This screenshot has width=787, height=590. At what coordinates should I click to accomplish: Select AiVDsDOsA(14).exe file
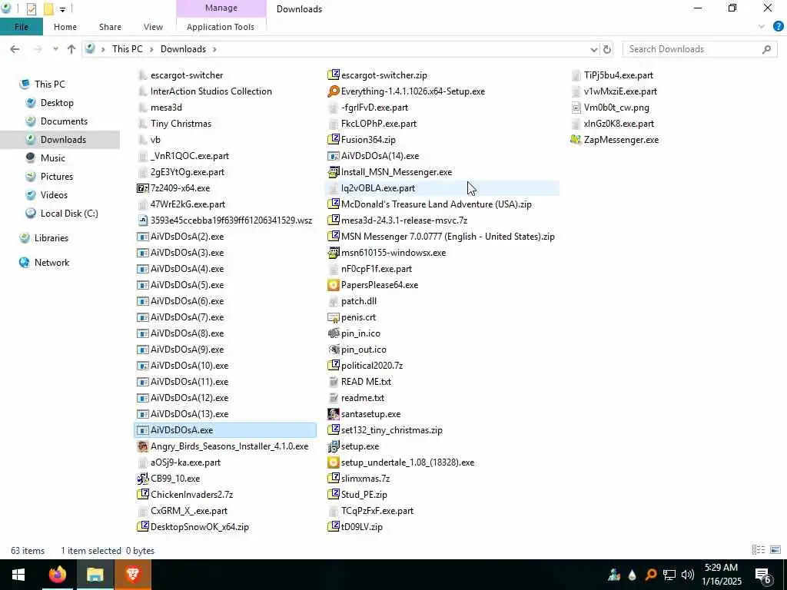coord(380,156)
